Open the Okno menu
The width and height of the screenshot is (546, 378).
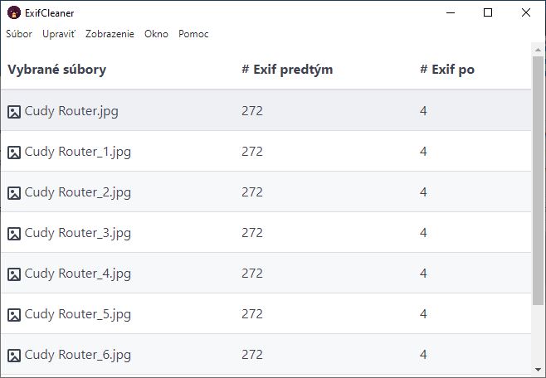156,34
